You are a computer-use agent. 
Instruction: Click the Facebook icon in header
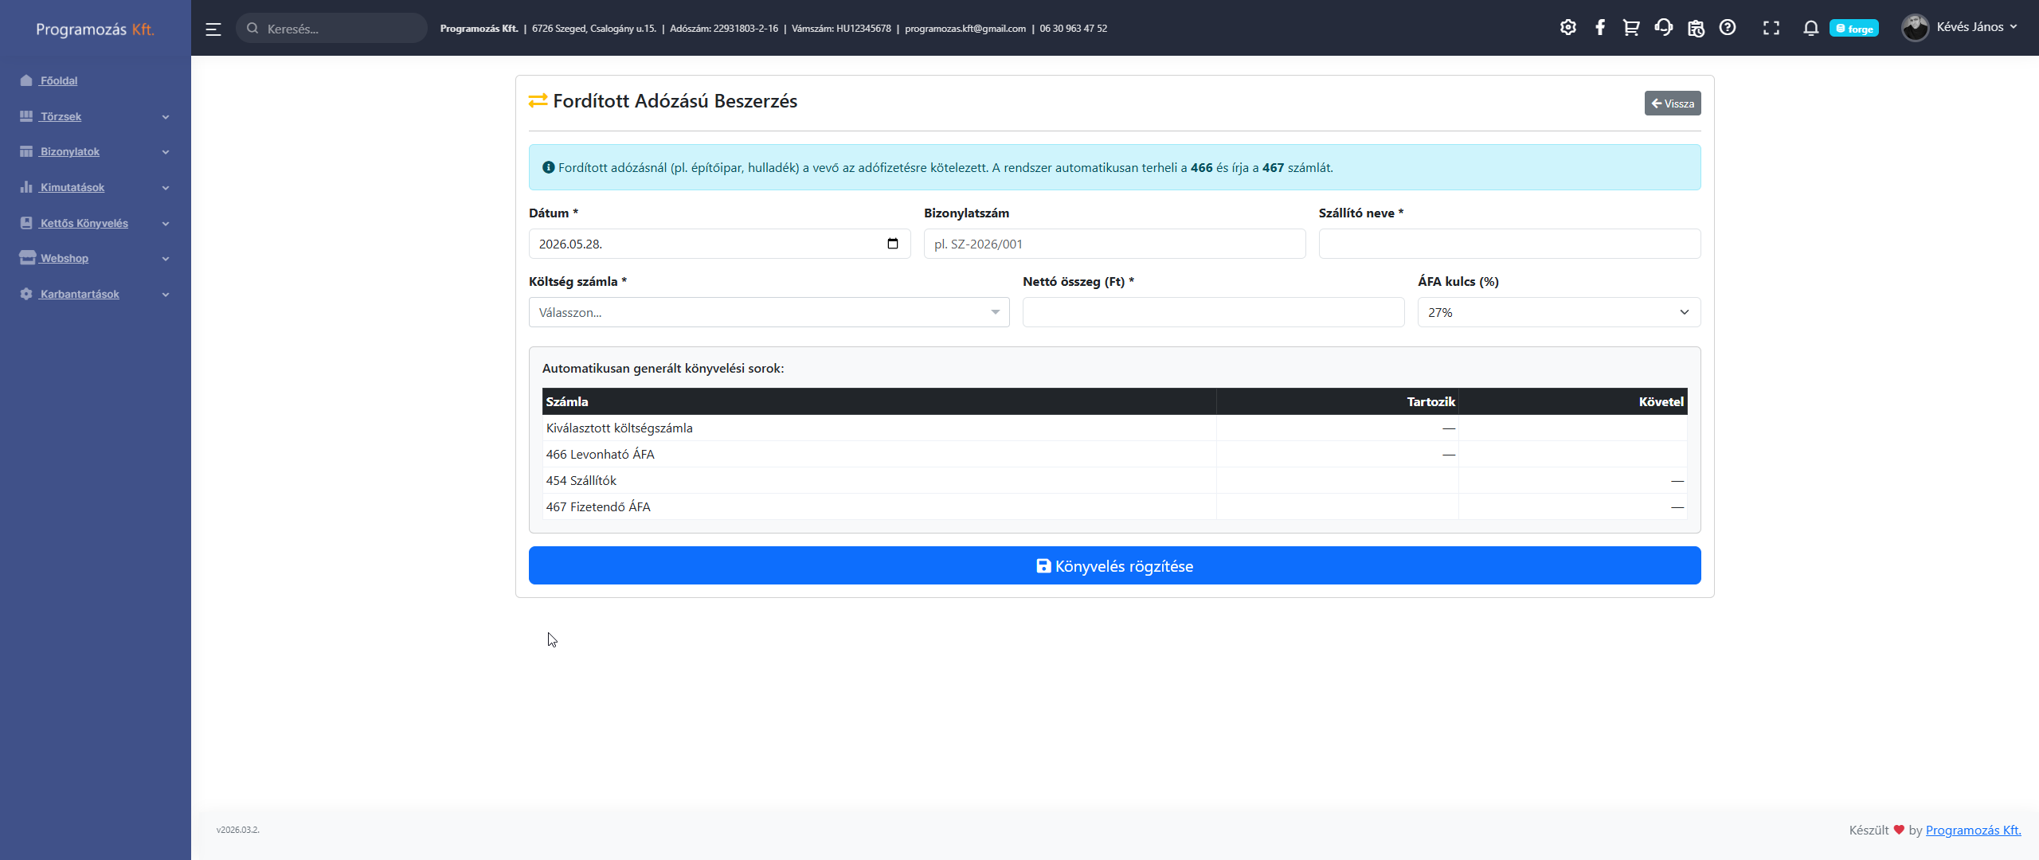(1599, 28)
